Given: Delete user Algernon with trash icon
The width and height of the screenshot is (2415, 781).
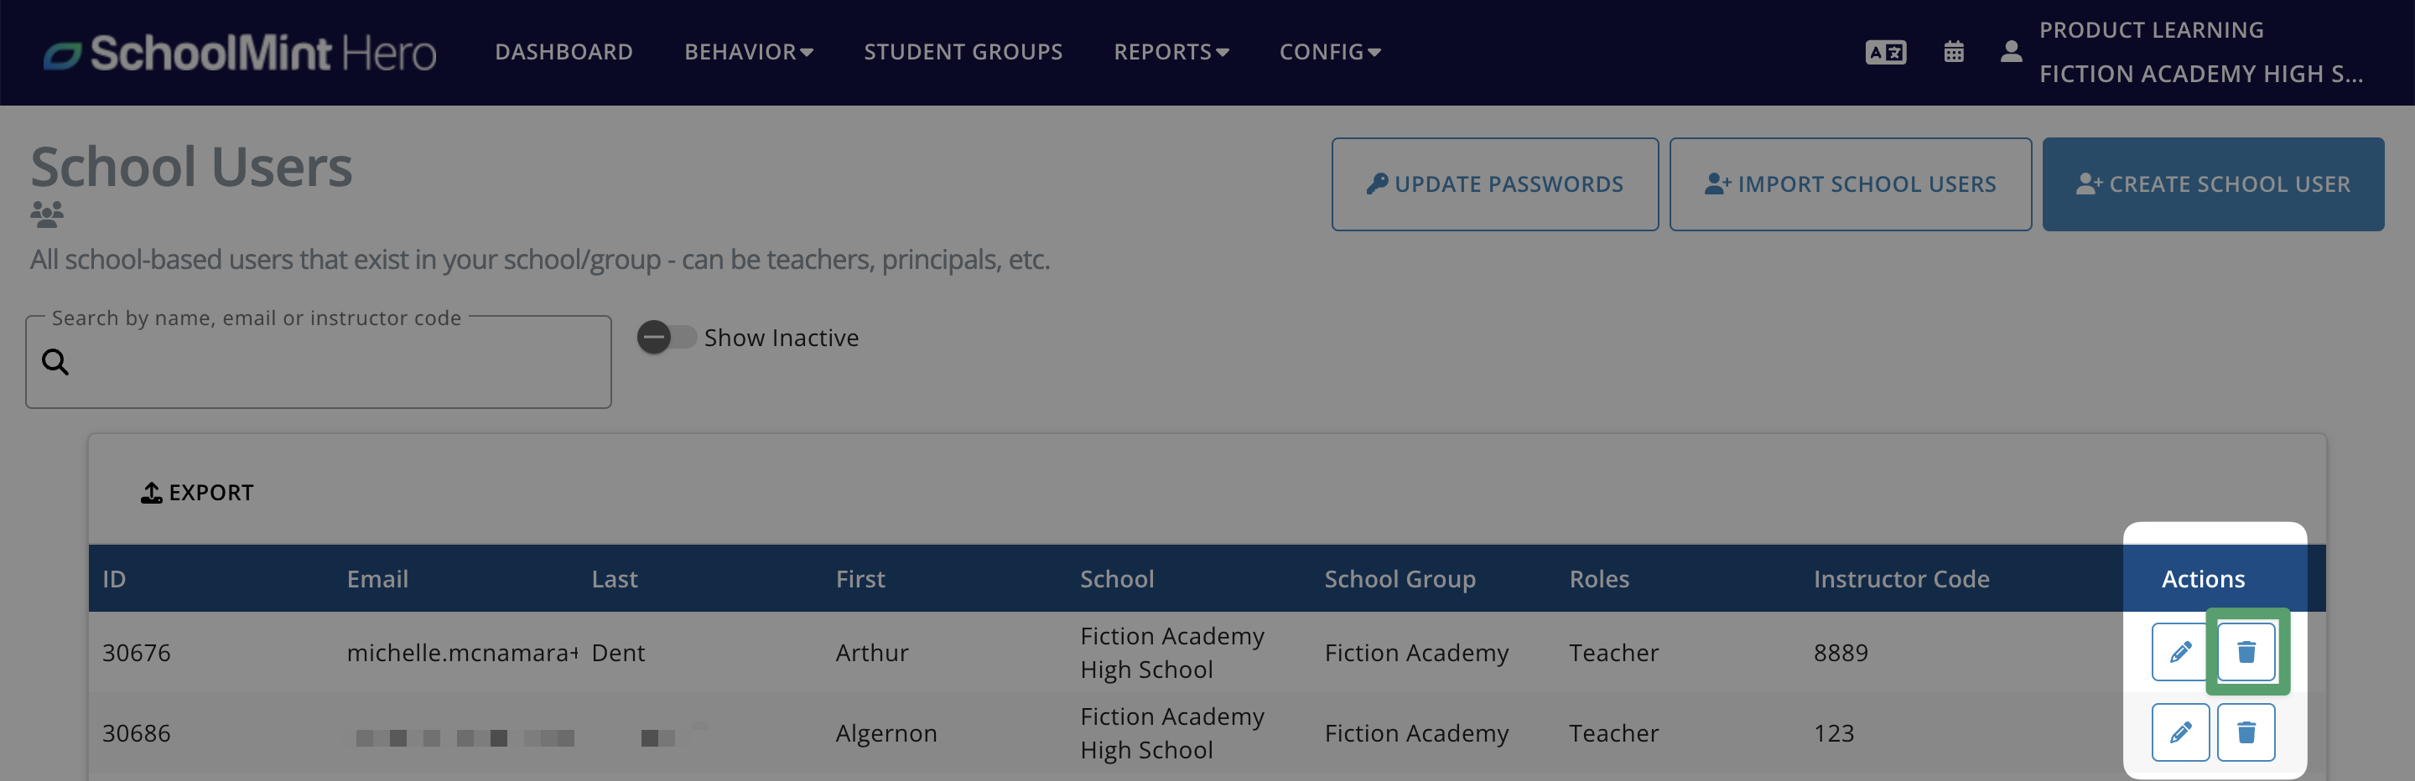Looking at the screenshot, I should click(2246, 732).
